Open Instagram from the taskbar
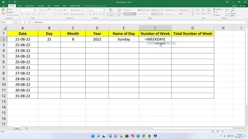 (x=133, y=136)
